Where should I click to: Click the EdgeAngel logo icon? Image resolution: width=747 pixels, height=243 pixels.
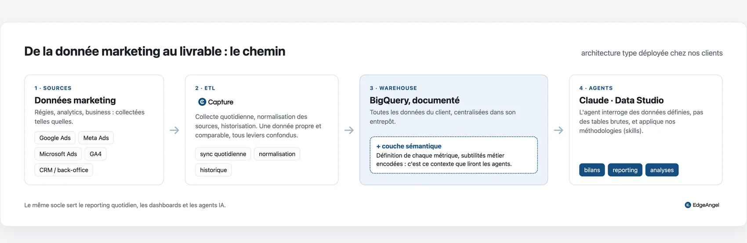(688, 205)
